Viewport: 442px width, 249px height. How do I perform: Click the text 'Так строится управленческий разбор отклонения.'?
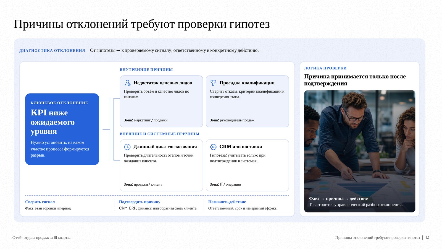[356, 205]
